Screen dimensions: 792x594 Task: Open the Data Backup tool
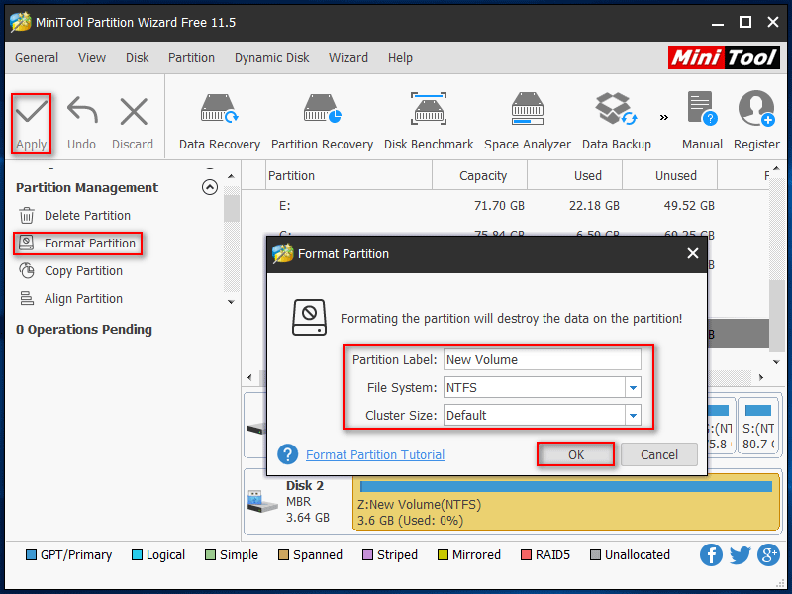(x=616, y=109)
